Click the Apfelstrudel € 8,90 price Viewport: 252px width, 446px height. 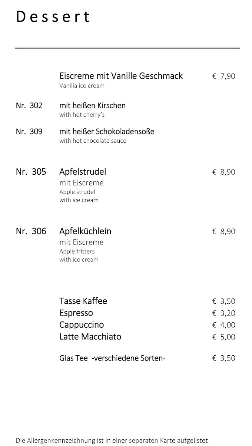[x=223, y=172]
